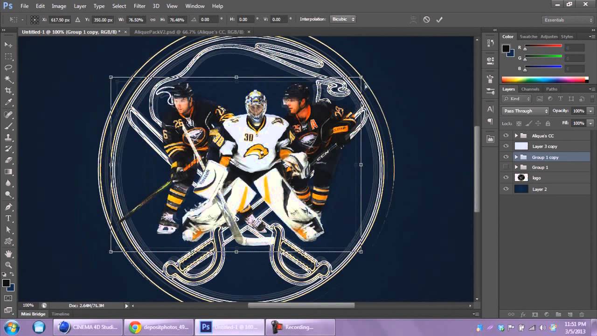Show the hidden Group 1 group
Screen dimensions: 597x336
506,167
